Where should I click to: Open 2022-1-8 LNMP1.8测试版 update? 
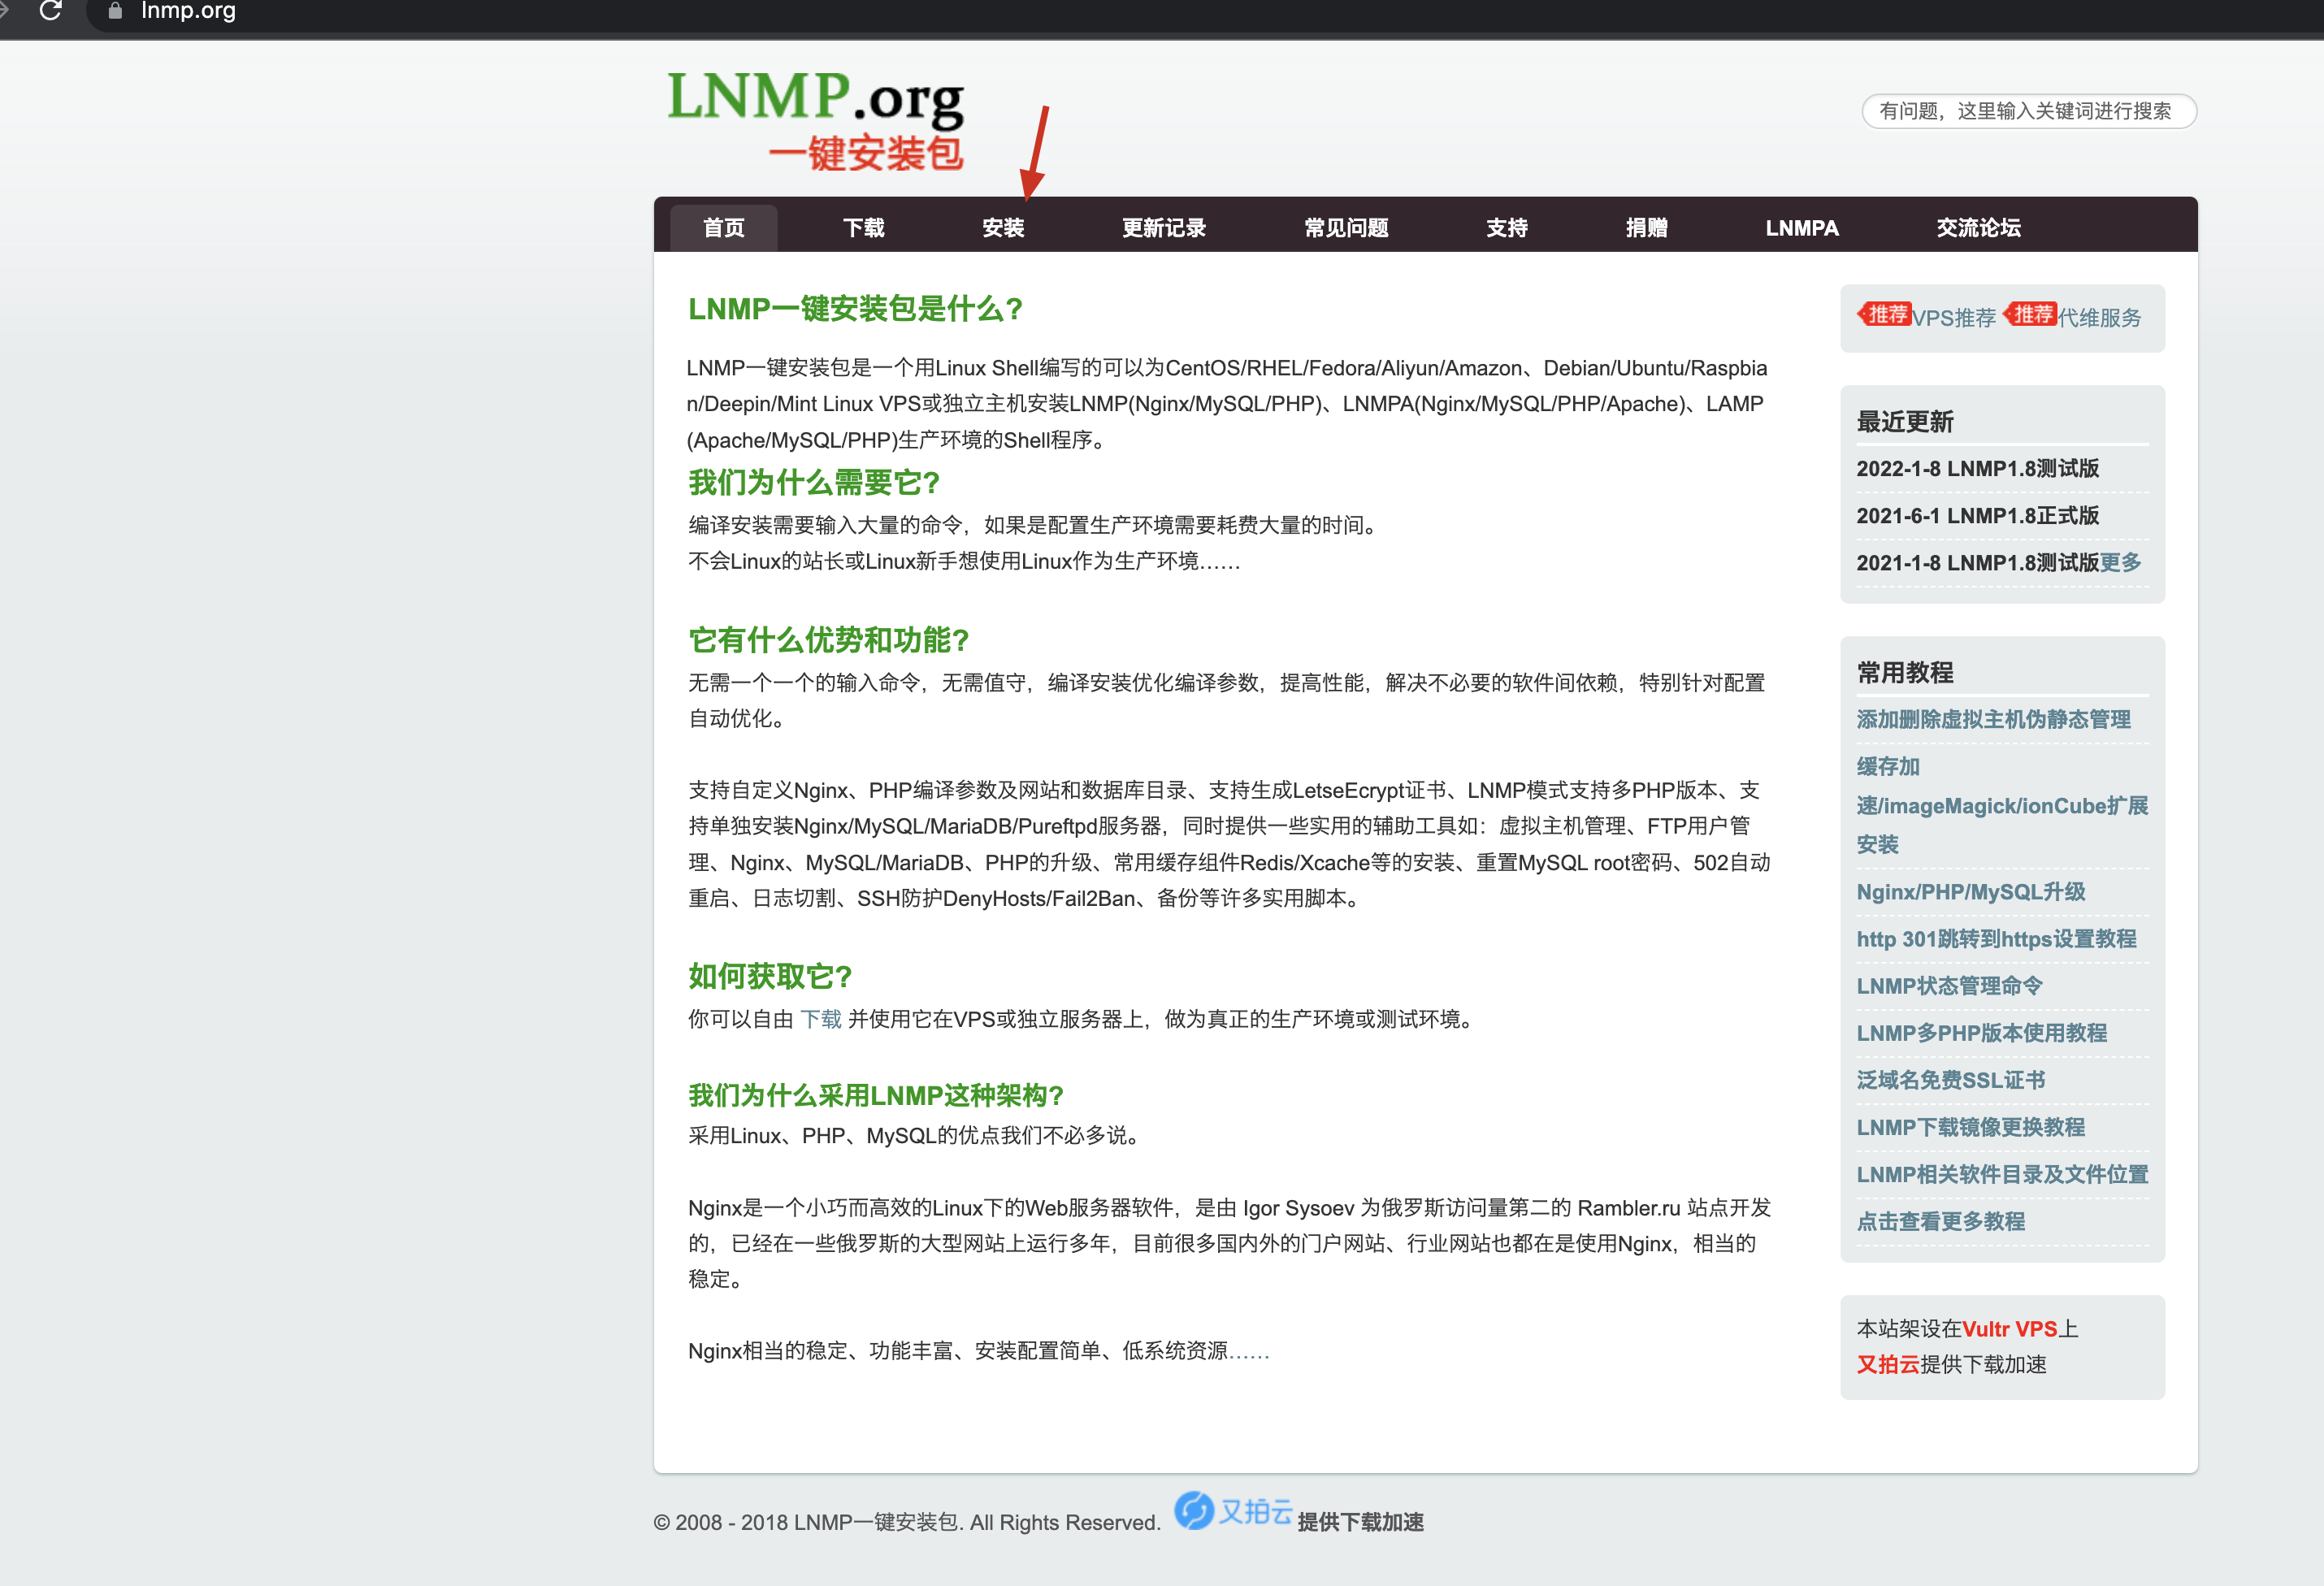pyautogui.click(x=1977, y=468)
